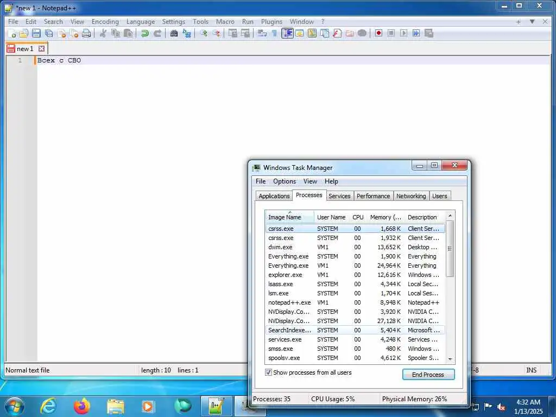Screen dimensions: 556x417
Task: Start macro recording with the red icon
Action: (x=378, y=33)
